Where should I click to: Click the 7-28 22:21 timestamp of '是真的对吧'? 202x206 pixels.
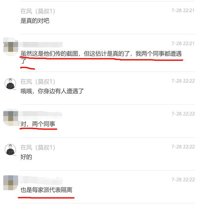(x=183, y=10)
